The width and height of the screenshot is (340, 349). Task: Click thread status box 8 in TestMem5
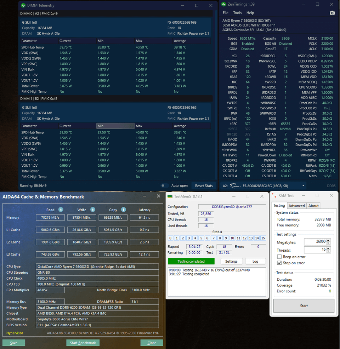pos(220,238)
